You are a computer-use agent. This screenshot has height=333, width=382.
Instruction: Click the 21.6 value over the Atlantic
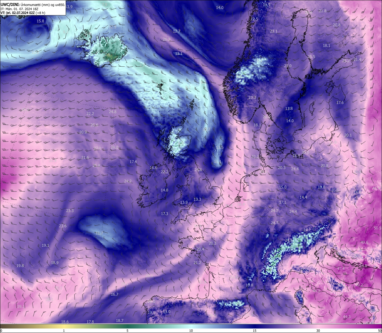coord(85,158)
